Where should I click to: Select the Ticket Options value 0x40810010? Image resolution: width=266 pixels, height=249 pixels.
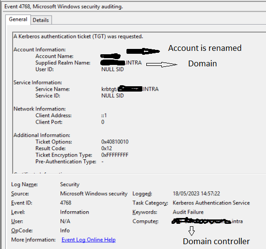pos(115,142)
